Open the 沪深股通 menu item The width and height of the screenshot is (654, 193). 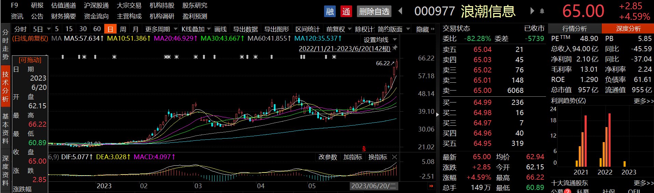point(96,5)
